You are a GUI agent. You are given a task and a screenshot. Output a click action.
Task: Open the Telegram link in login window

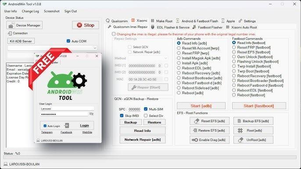tap(47, 132)
